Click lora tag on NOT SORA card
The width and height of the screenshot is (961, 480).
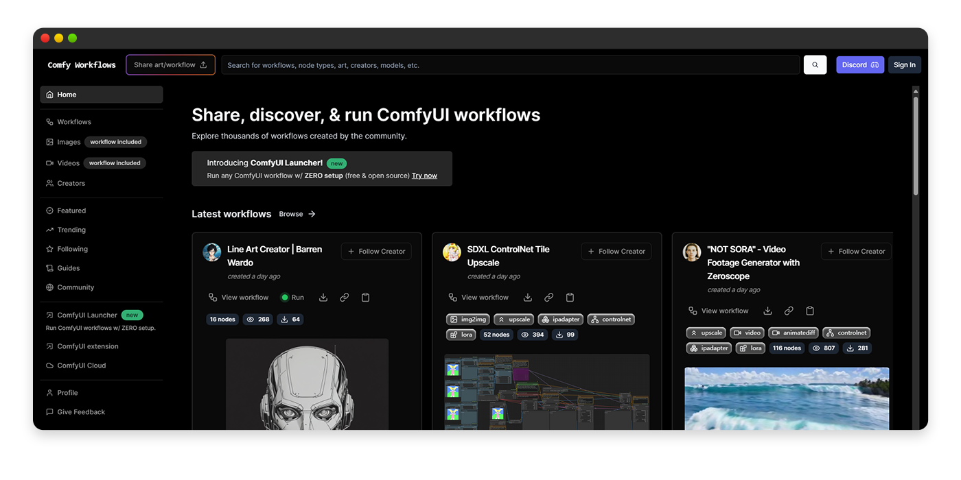[751, 348]
